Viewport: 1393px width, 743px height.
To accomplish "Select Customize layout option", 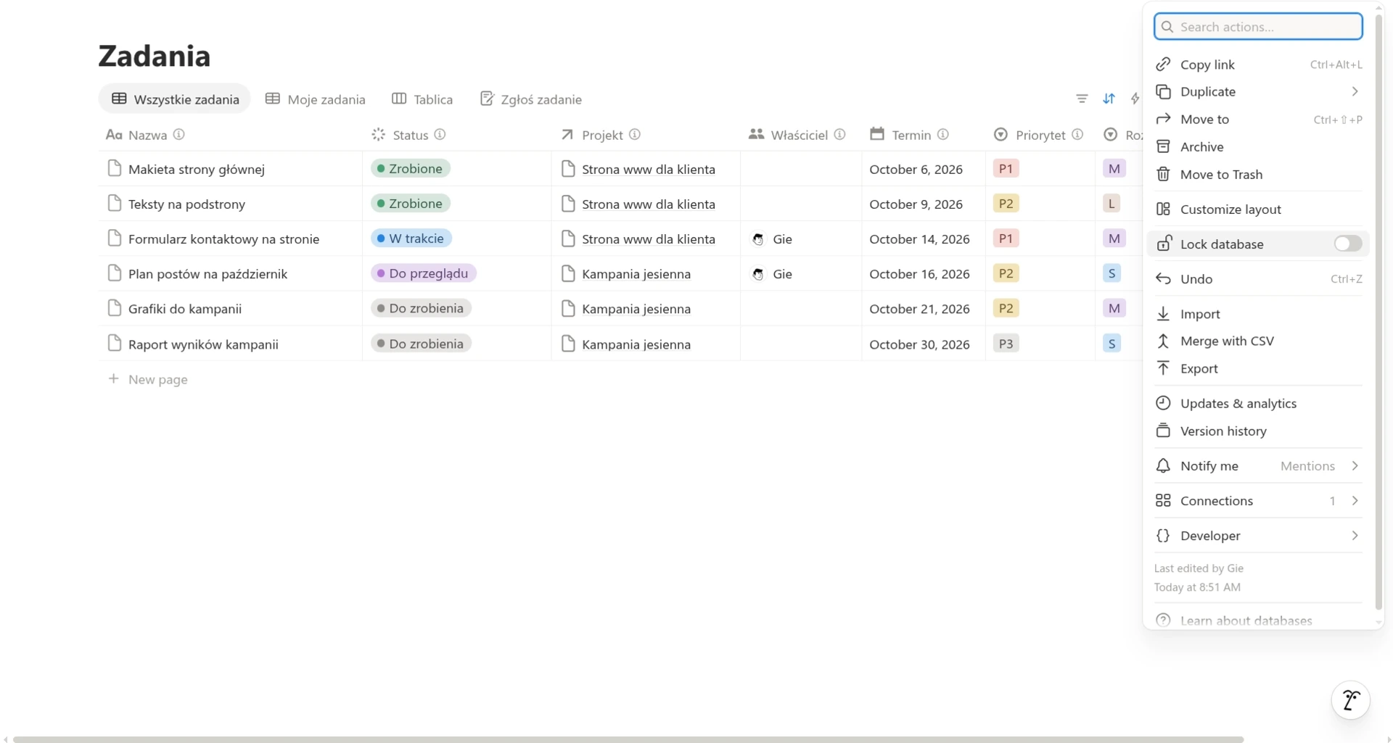I will [x=1257, y=209].
